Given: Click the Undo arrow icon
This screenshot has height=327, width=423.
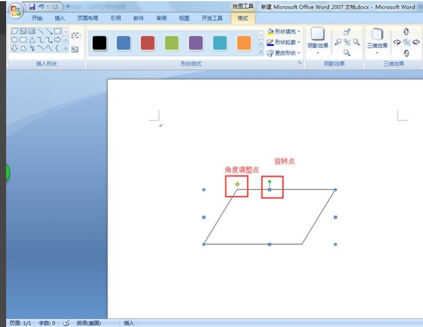Looking at the screenshot, I should click(x=42, y=7).
